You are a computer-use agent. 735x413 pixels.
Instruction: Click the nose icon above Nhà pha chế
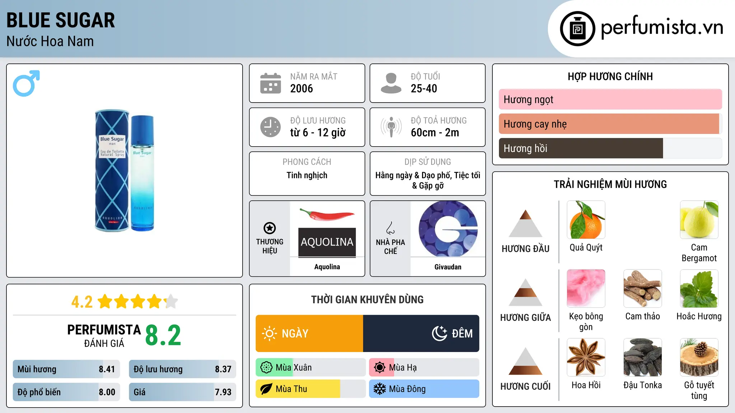click(x=390, y=228)
